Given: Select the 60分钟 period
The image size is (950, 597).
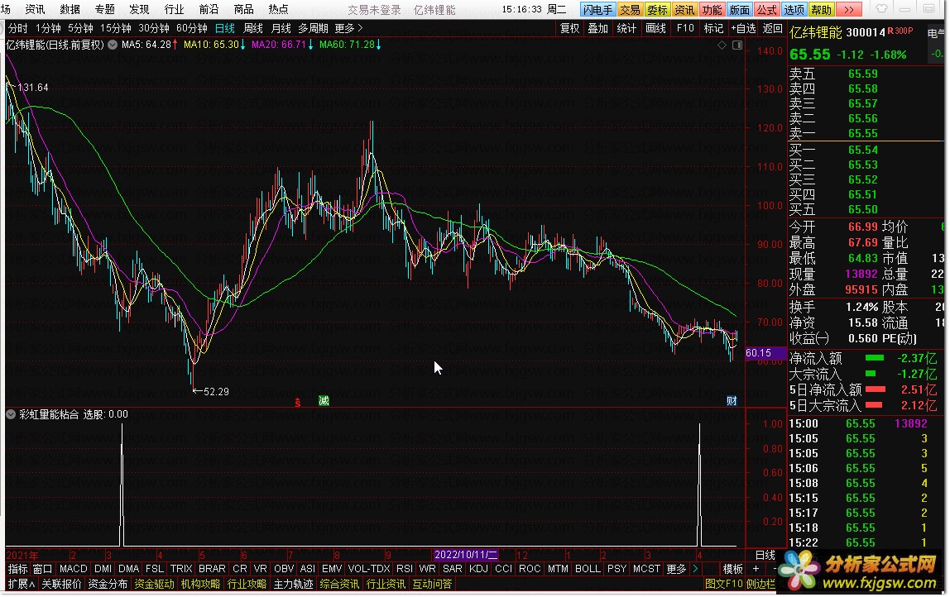Looking at the screenshot, I should pyautogui.click(x=191, y=28).
